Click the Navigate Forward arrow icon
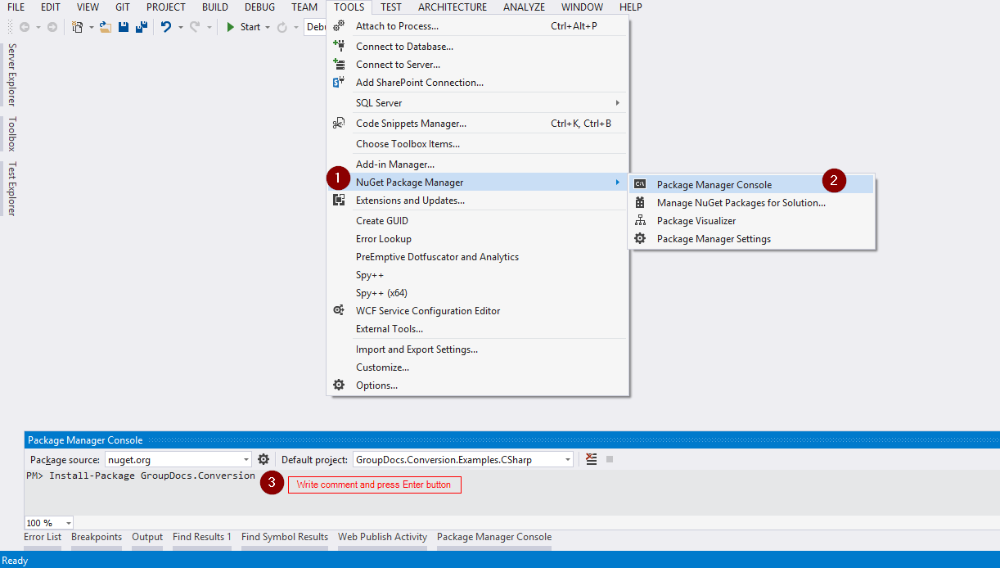Image resolution: width=1000 pixels, height=568 pixels. 52,27
